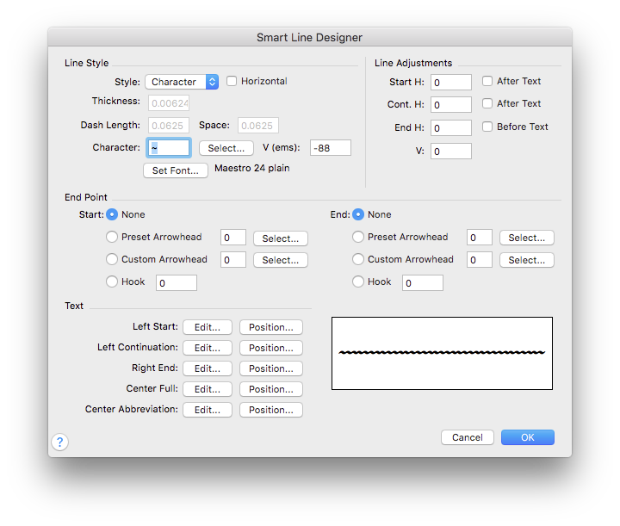Edit the Center Full text

(x=208, y=389)
